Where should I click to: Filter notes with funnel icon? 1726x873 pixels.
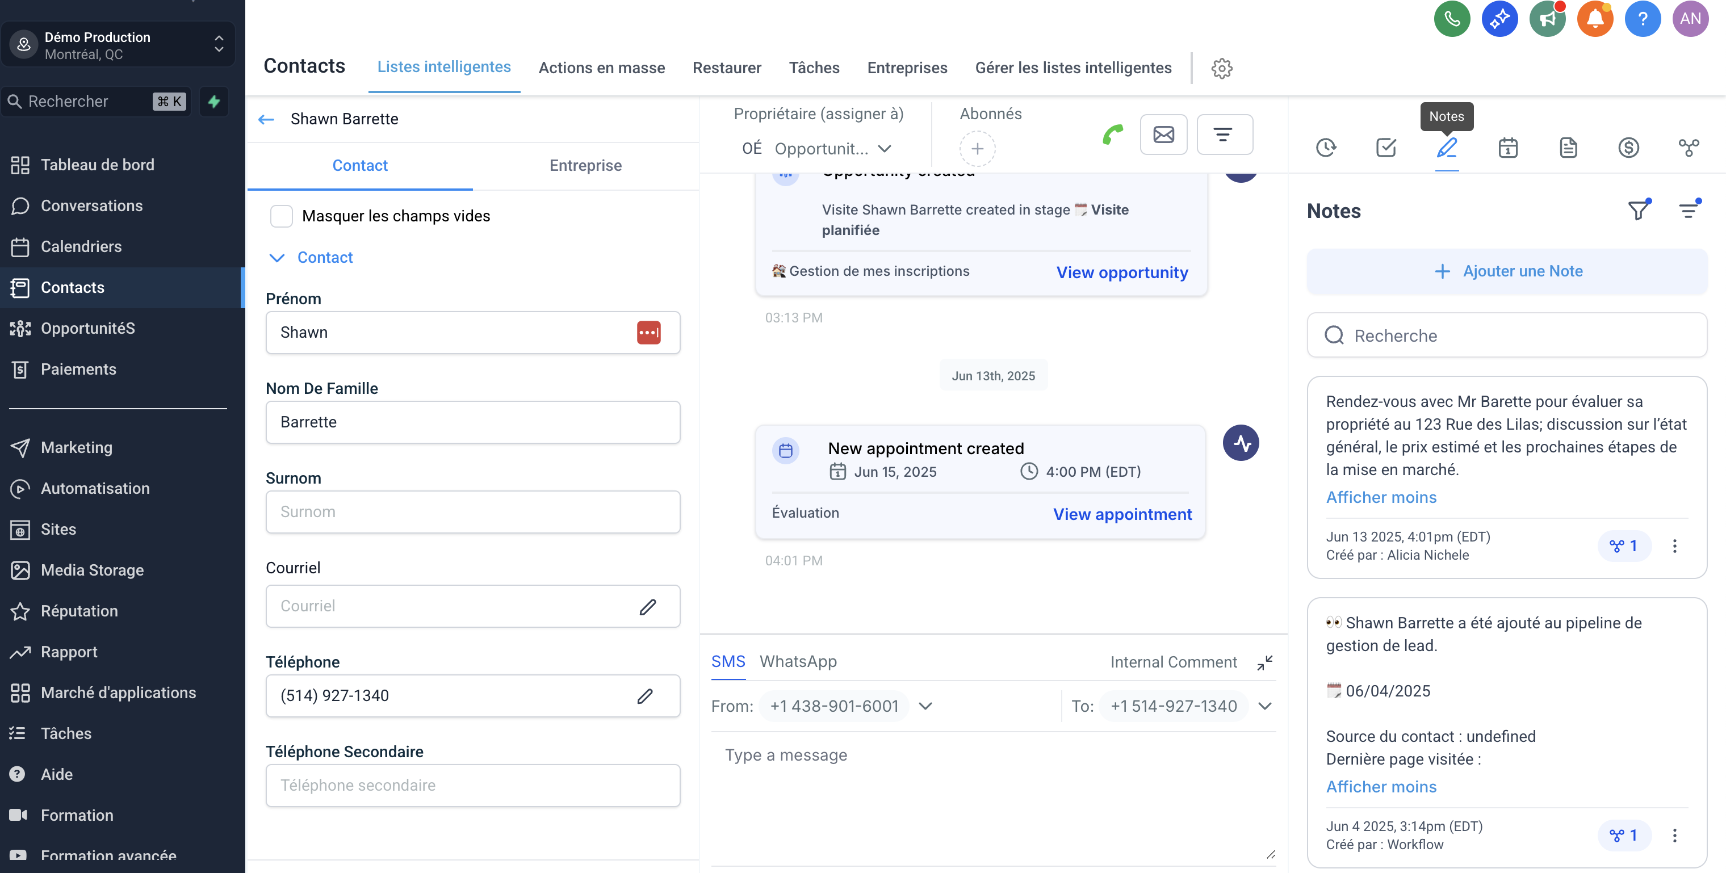coord(1638,209)
